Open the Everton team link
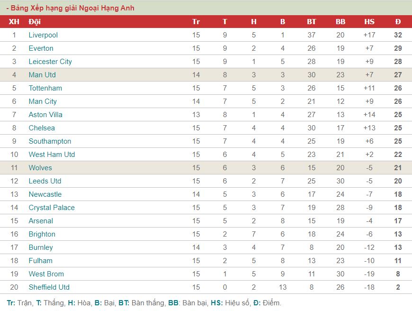This screenshot has width=412, height=311. [41, 48]
